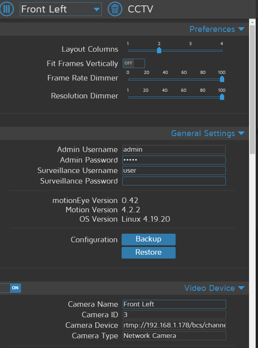Click the Camera Device URL field

[x=174, y=325]
